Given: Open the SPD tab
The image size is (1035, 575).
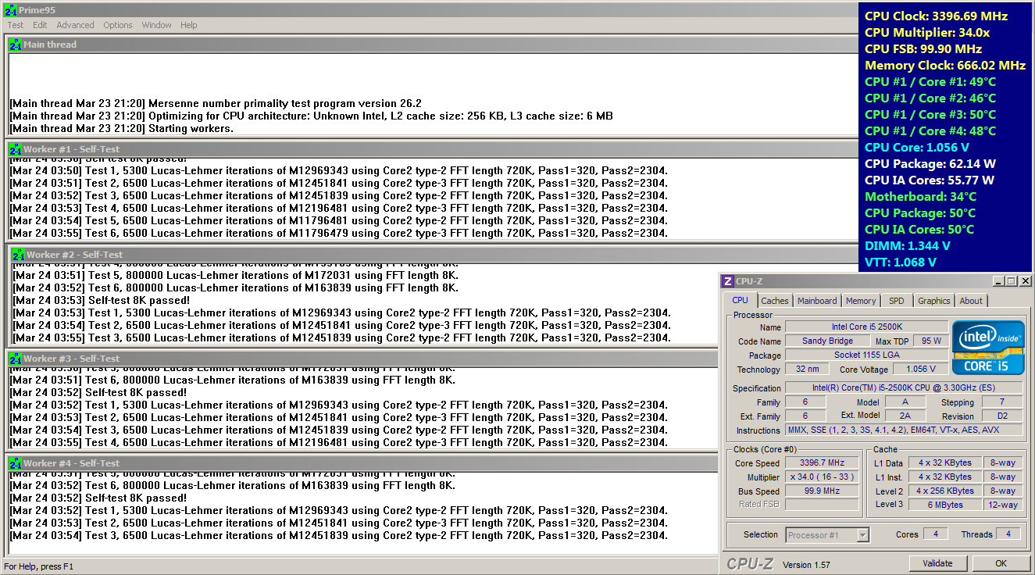Looking at the screenshot, I should point(896,301).
